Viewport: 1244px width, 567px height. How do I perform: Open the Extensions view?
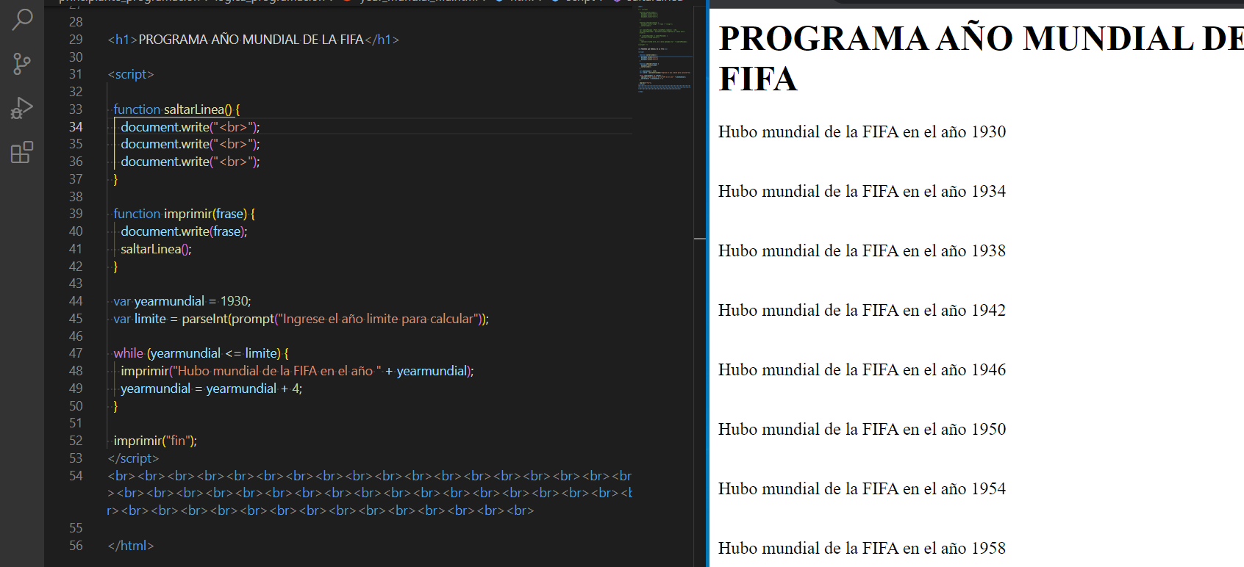(x=22, y=152)
